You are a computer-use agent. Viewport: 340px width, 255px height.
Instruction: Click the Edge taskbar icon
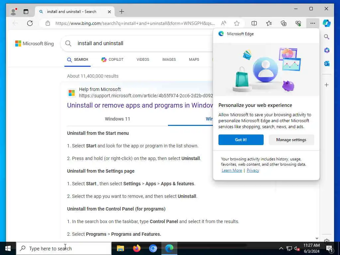pyautogui.click(x=169, y=248)
